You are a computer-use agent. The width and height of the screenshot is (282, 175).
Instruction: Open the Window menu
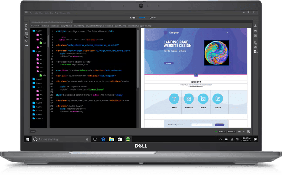(x=63, y=13)
